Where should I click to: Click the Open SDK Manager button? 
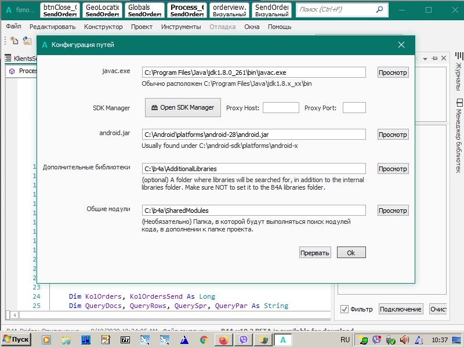point(183,107)
